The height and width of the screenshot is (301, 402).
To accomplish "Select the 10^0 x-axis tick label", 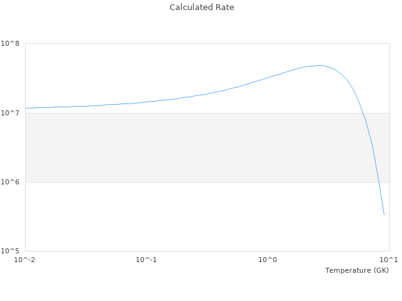I will click(x=268, y=260).
